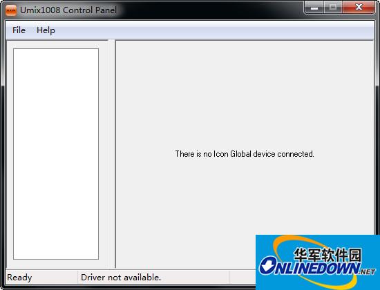Click empty menu bar area right of Help
Image resolution: width=380 pixels, height=290 pixels.
point(213,30)
